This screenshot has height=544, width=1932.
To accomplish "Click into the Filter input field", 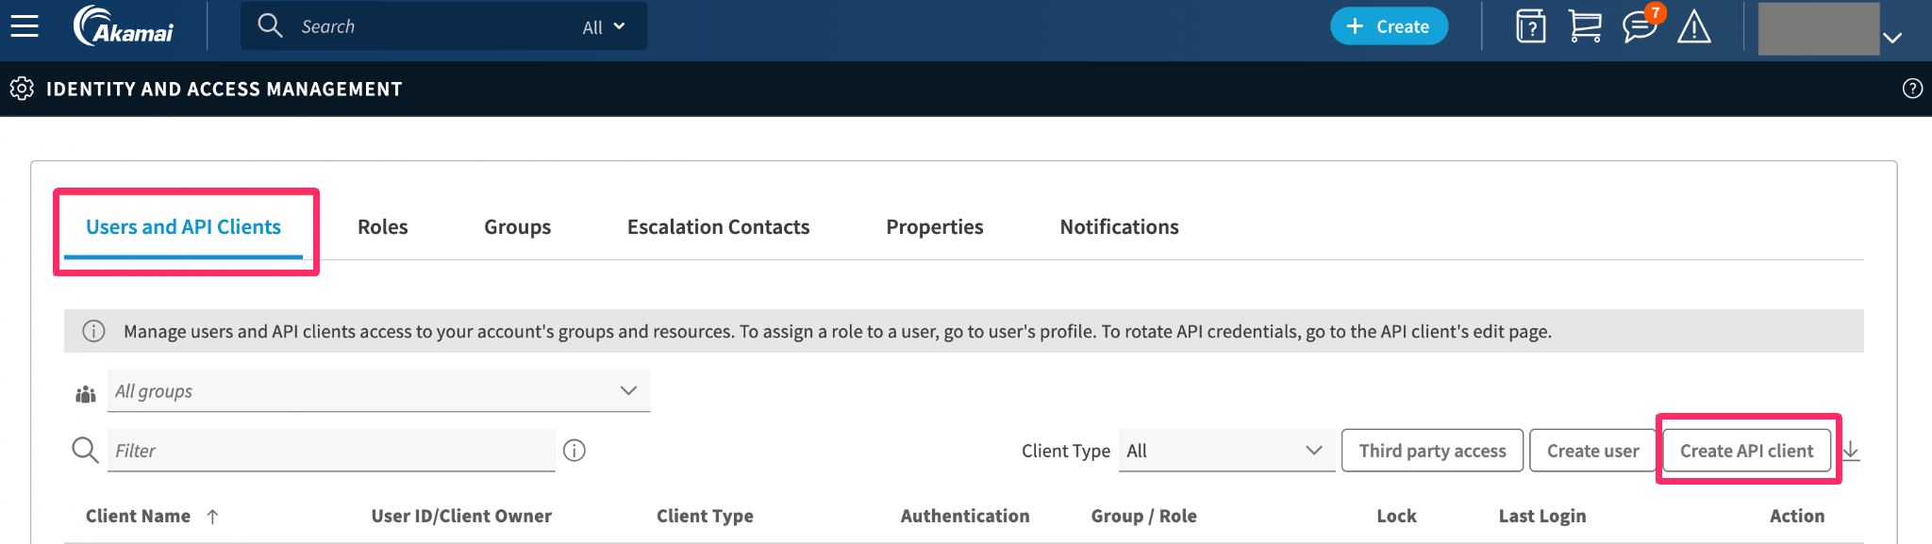I will [x=331, y=451].
